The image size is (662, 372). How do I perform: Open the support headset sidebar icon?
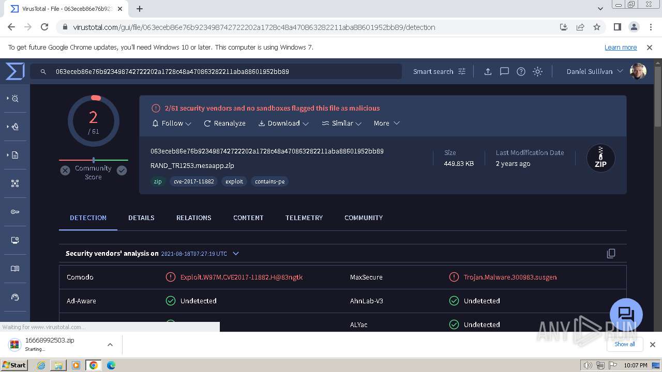pos(15,297)
